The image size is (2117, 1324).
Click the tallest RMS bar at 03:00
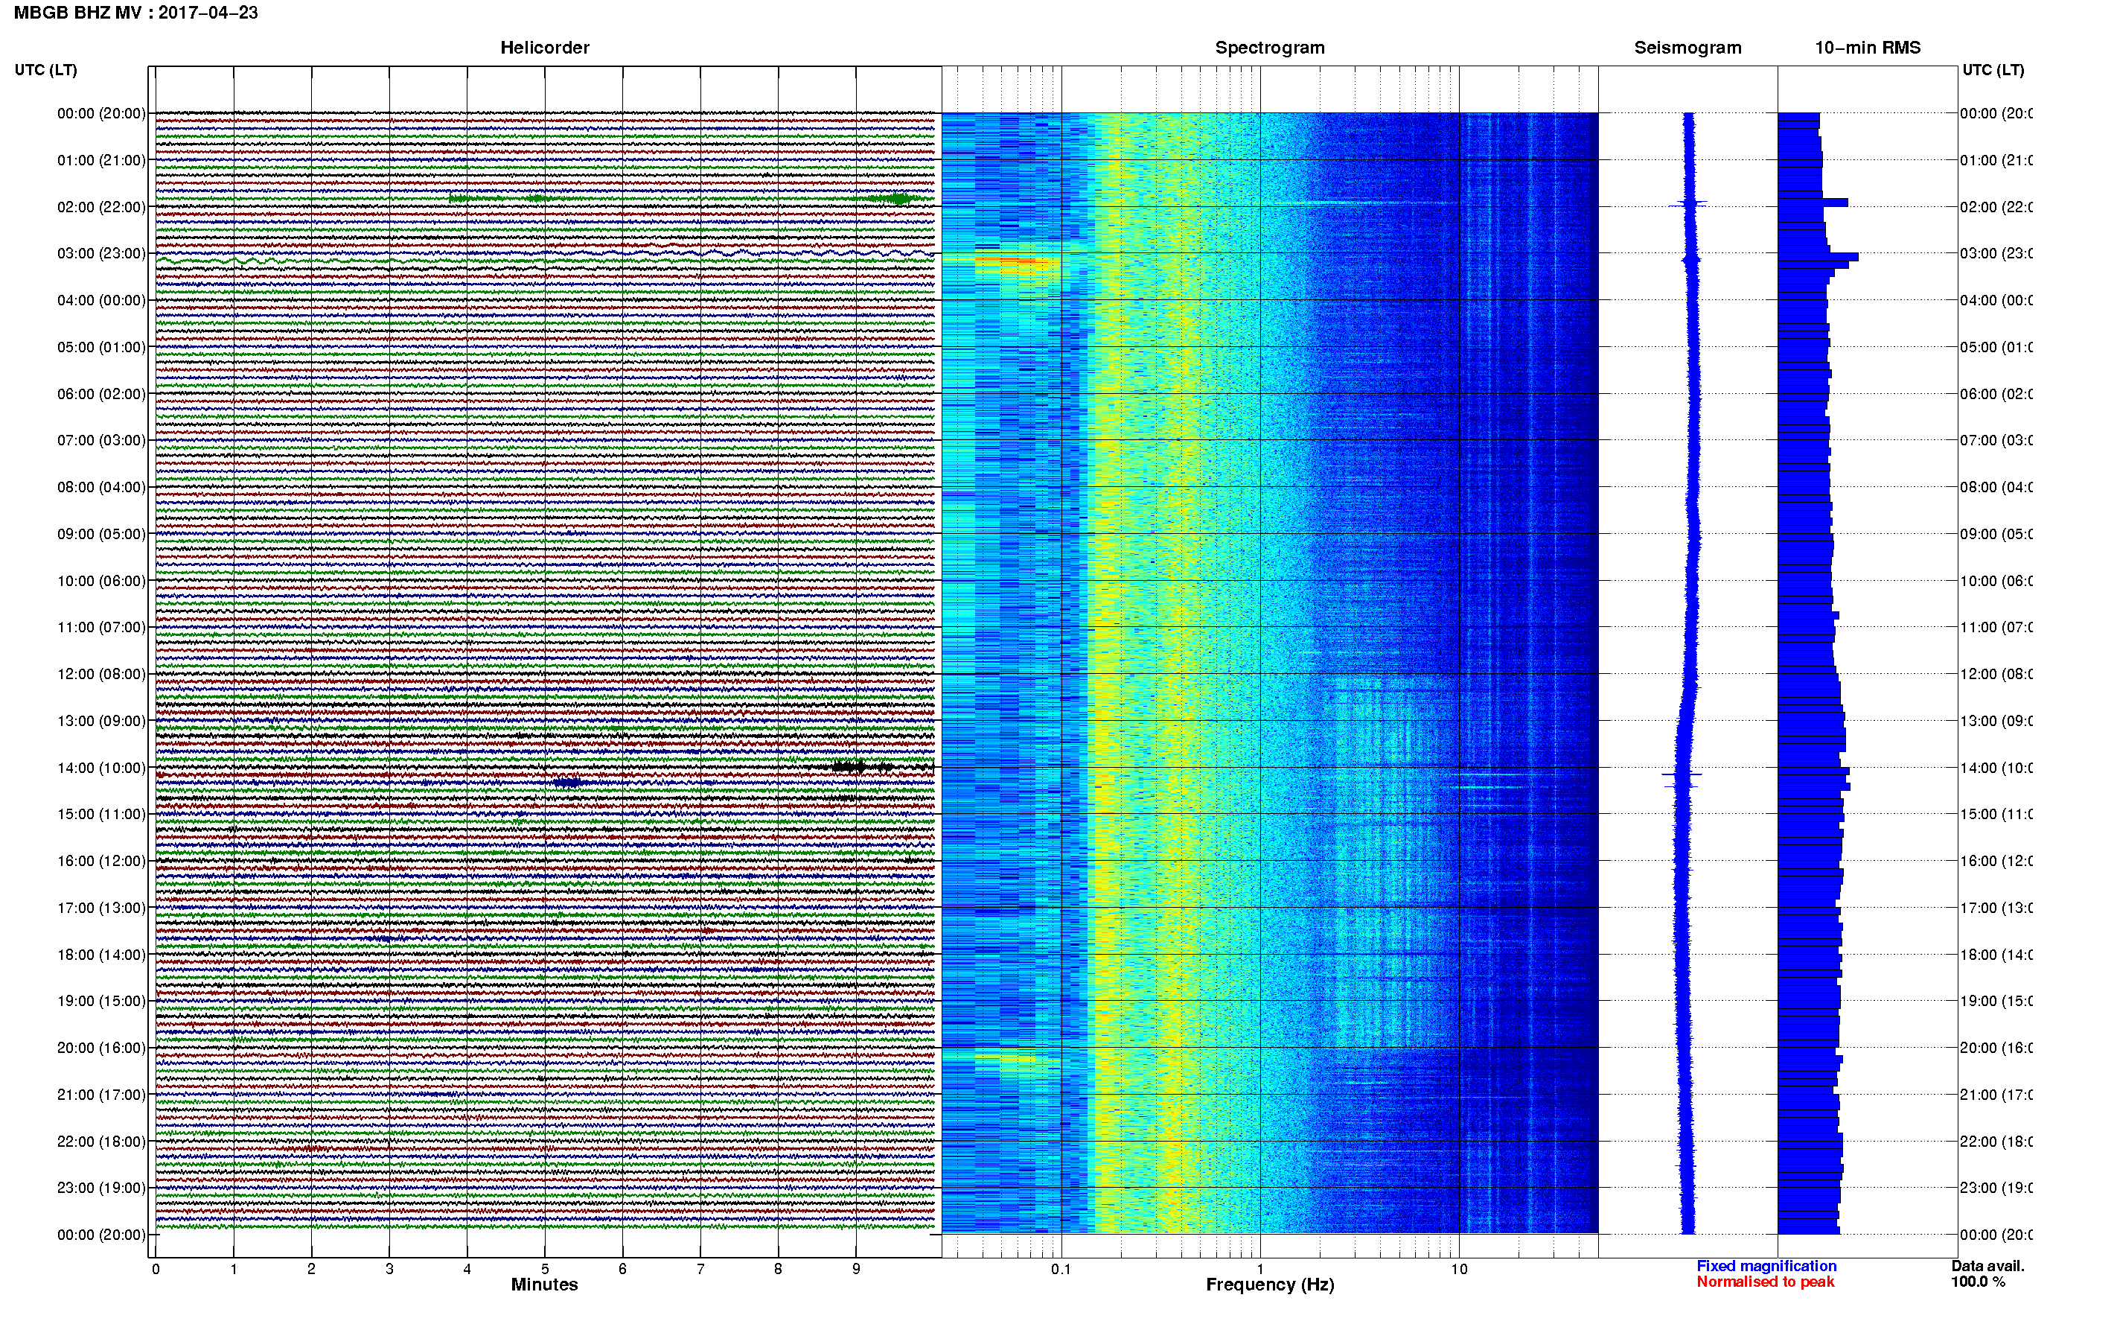[x=1818, y=257]
